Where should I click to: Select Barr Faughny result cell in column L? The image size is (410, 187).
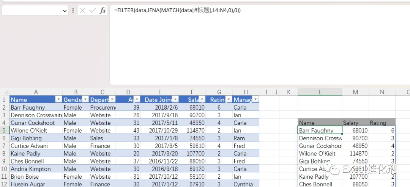click(320, 130)
